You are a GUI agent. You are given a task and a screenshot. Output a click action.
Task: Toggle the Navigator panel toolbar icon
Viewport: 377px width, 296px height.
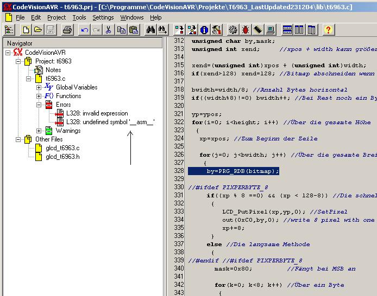pyautogui.click(x=9, y=30)
